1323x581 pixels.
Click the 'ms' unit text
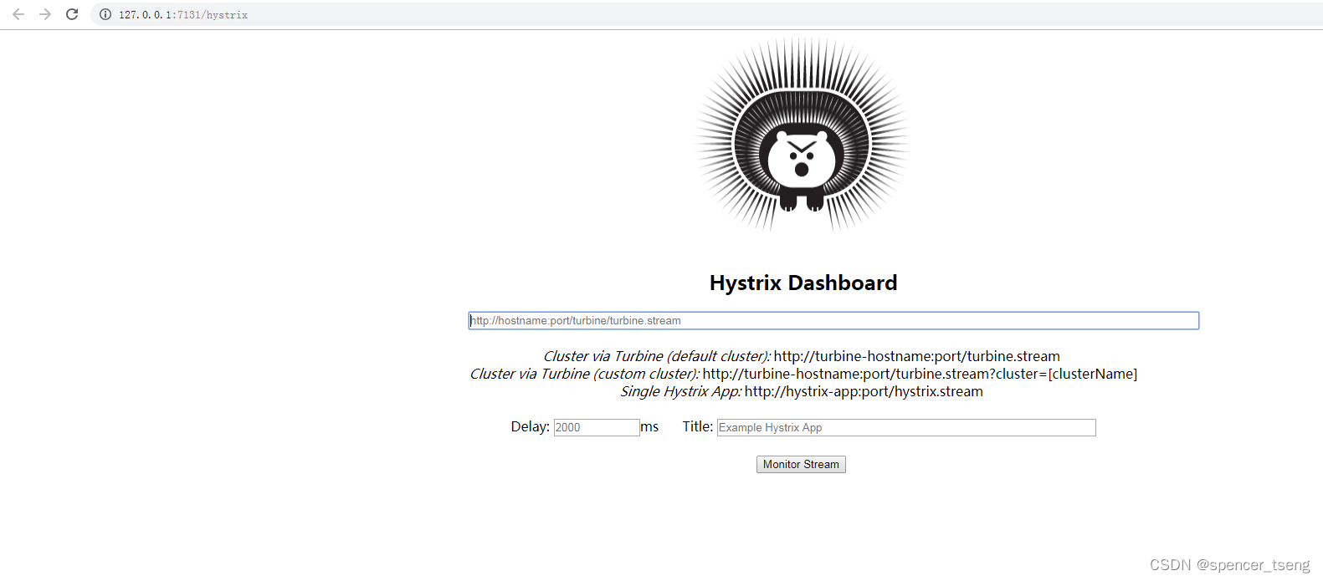[650, 426]
